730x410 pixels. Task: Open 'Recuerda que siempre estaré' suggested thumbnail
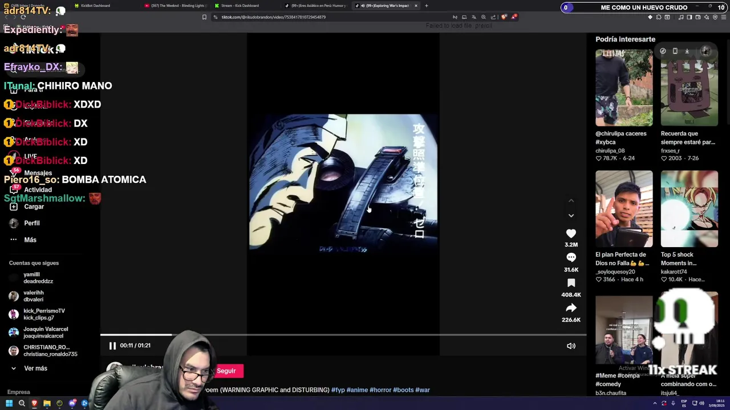(689, 88)
